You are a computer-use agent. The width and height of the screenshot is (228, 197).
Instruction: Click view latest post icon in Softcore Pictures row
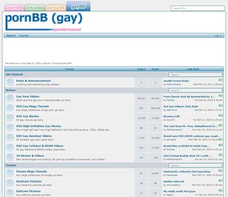[220, 190]
